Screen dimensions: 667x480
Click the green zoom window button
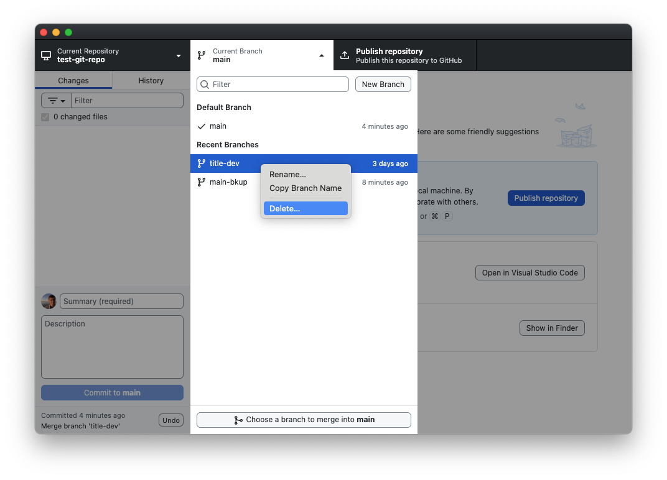68,32
